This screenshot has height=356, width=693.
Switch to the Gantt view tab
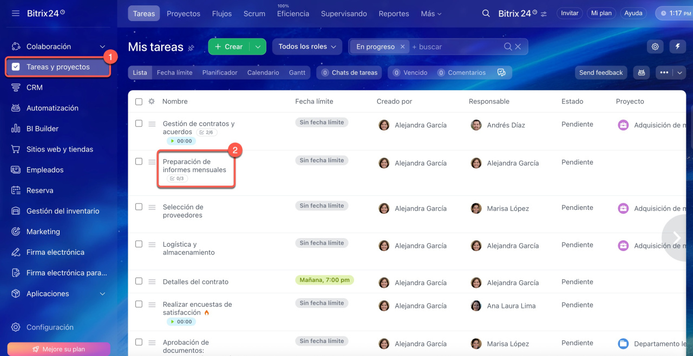(297, 72)
